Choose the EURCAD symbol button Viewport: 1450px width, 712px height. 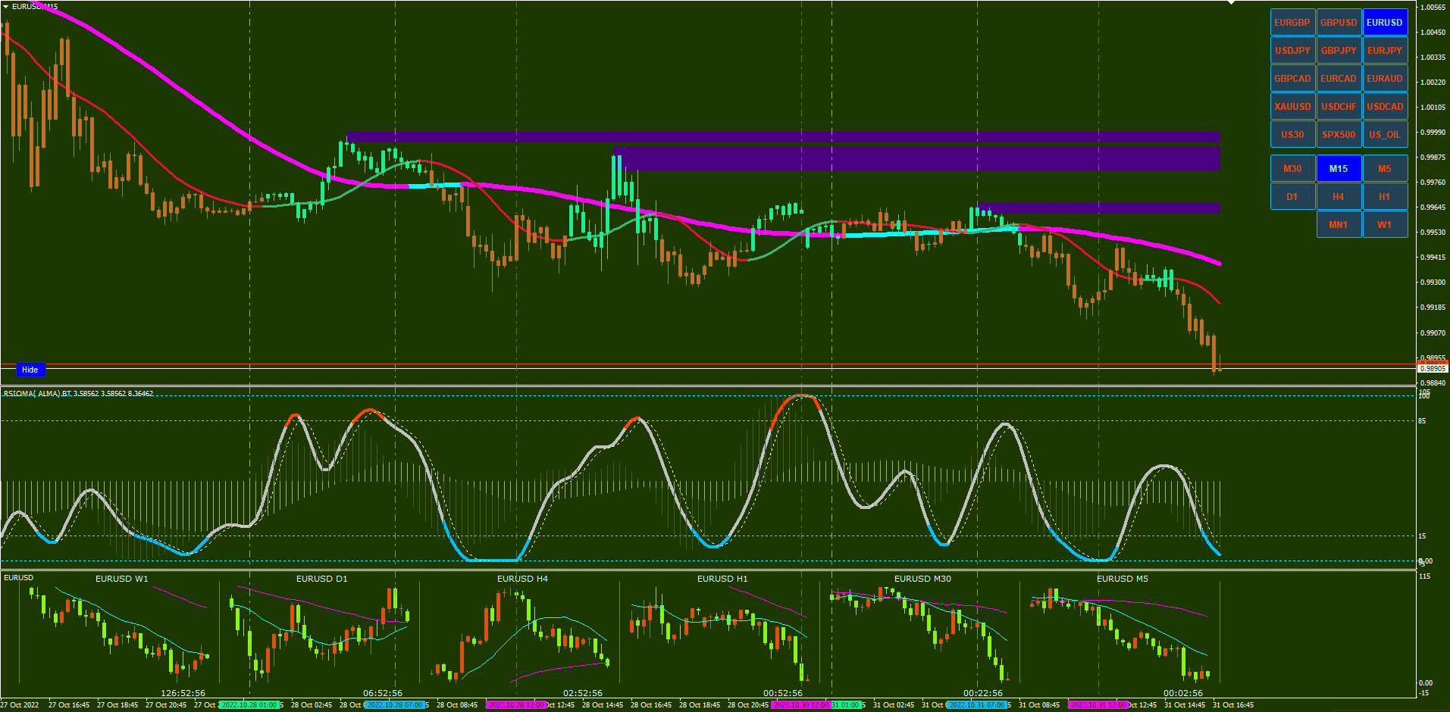click(1339, 78)
